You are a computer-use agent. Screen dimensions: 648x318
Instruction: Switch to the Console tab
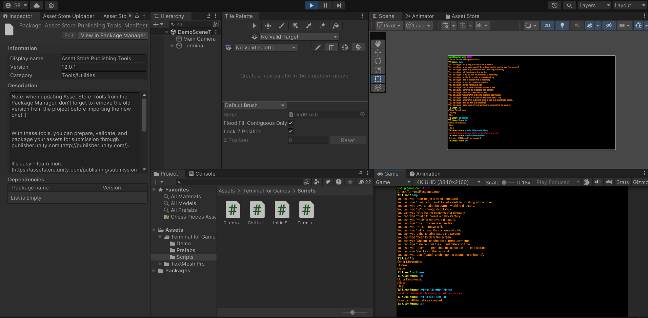pos(202,174)
